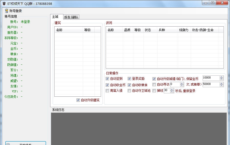
Task: Decrease the 掉线 seconds with down arrow
Action: click(172, 92)
